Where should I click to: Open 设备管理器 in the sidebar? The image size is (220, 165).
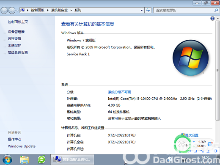pyautogui.click(x=16, y=32)
